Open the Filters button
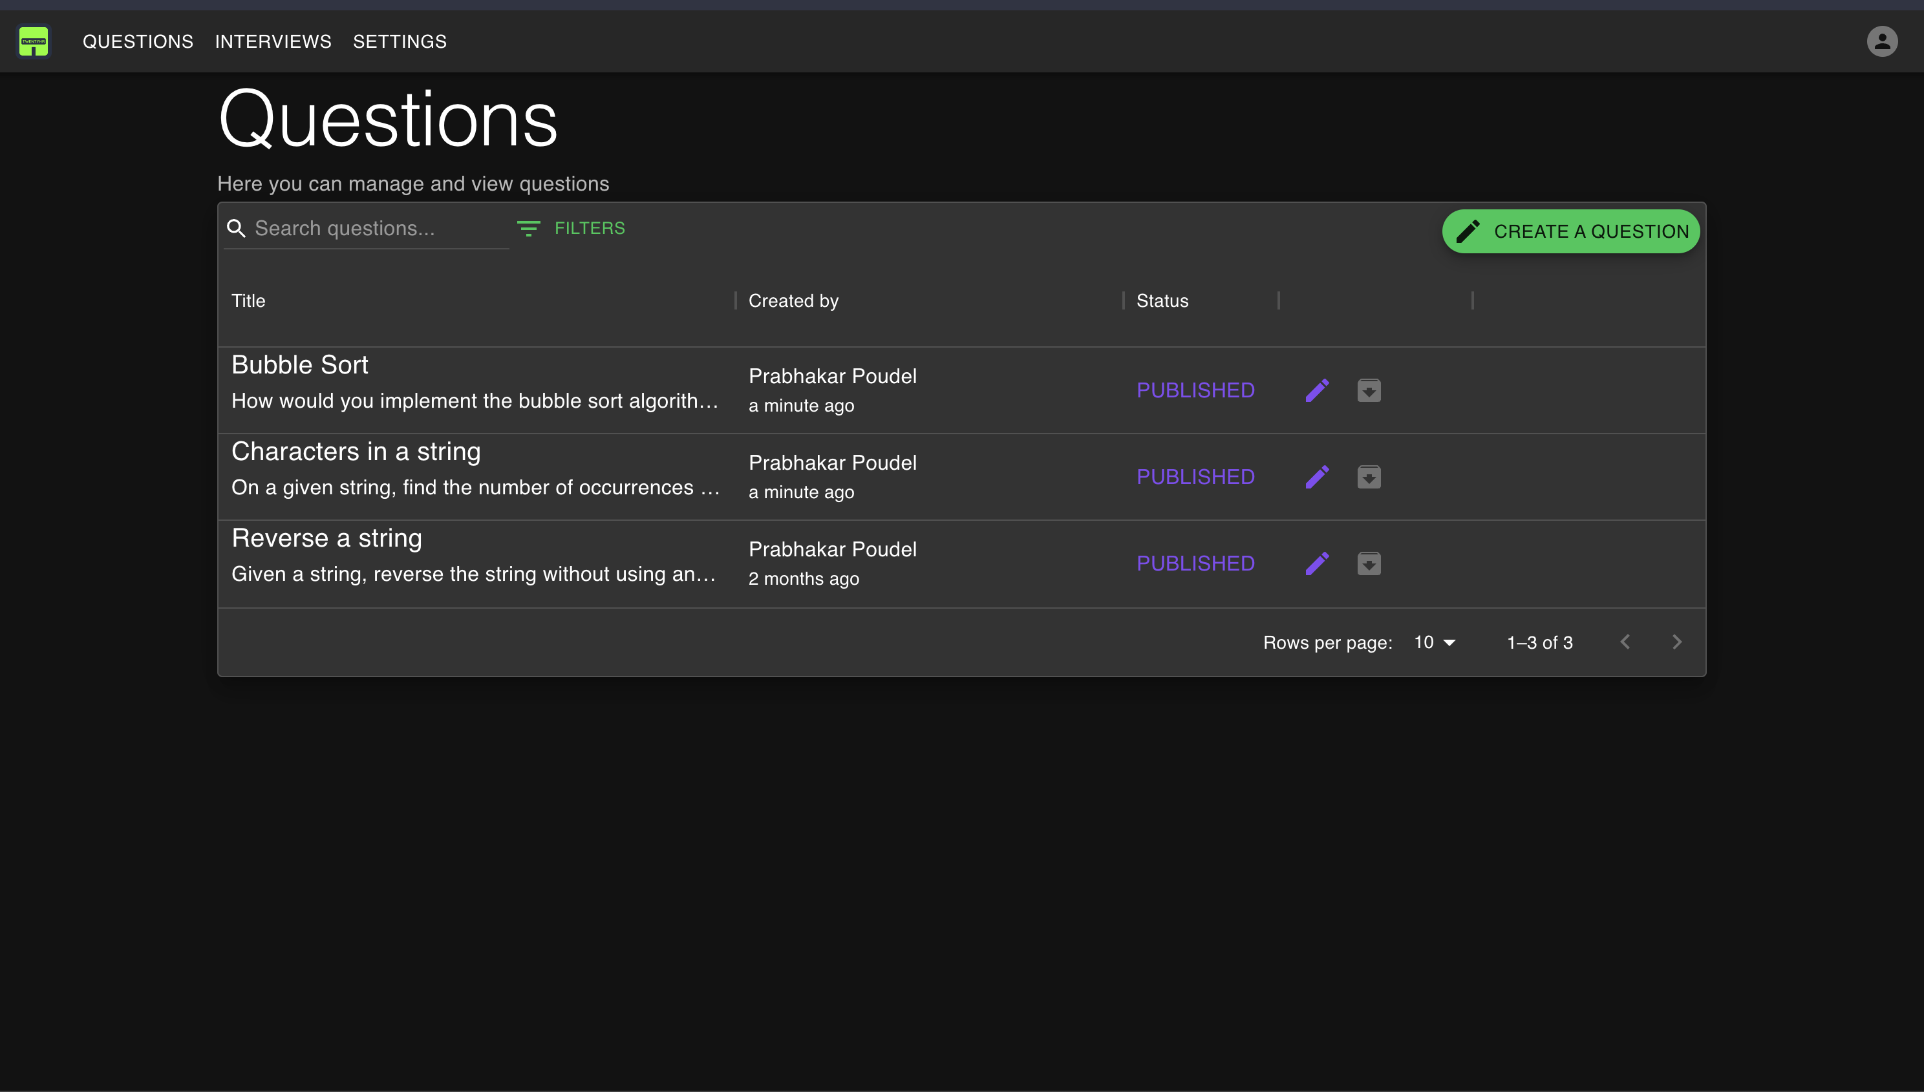This screenshot has height=1092, width=1924. (x=571, y=228)
